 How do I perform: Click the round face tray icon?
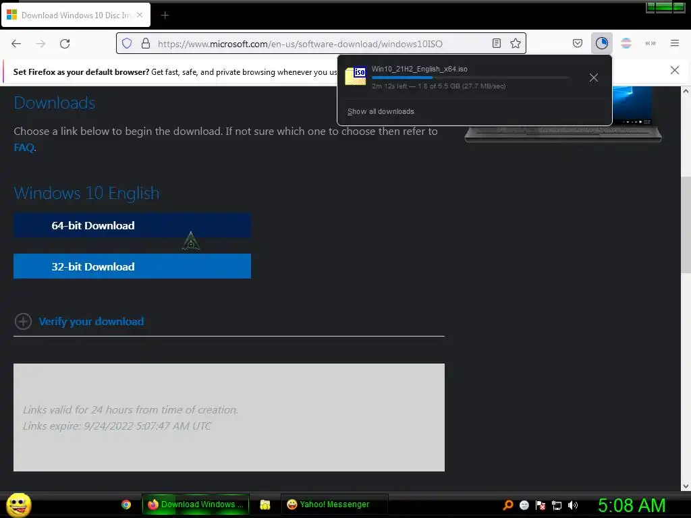point(524,505)
